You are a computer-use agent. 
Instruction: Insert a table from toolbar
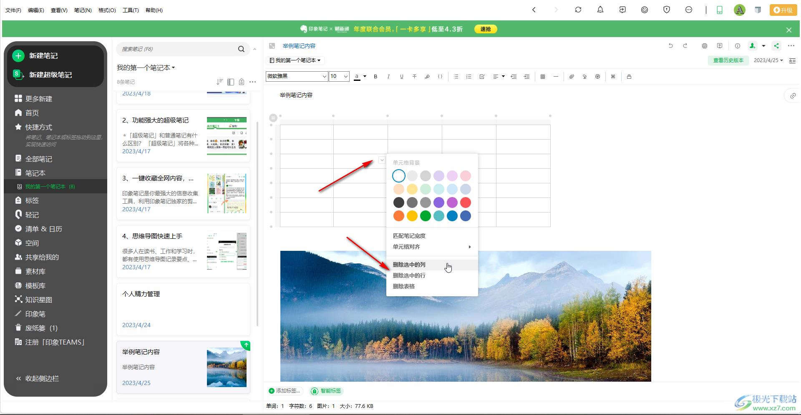coord(543,77)
